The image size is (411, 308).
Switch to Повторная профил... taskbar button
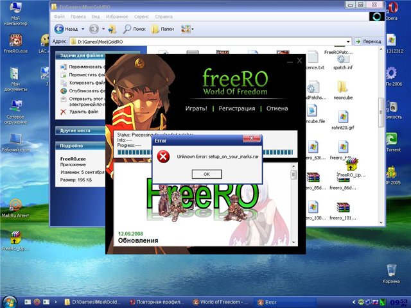[157, 302]
